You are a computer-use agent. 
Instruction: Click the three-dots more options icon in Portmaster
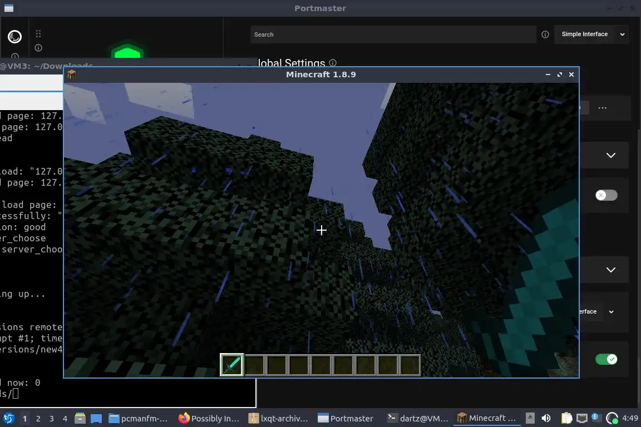click(602, 108)
